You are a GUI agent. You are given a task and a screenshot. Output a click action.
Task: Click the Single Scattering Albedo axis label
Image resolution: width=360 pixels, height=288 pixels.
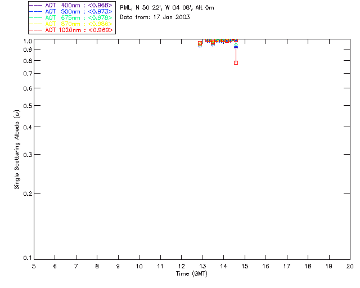coord(17,150)
